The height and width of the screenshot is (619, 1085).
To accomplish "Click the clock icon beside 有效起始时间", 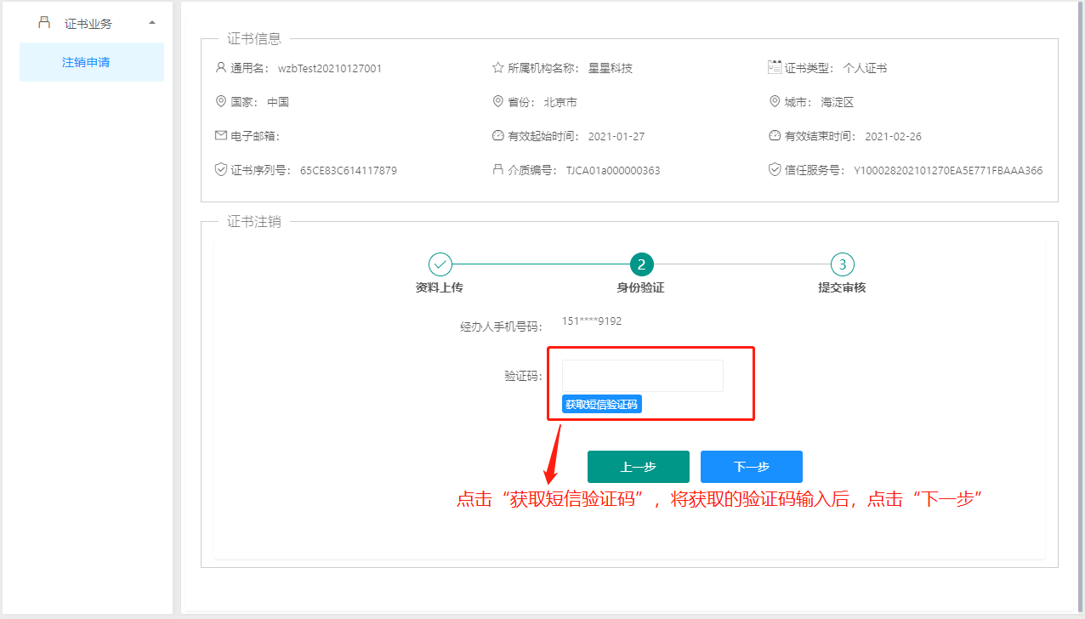I will click(x=498, y=135).
